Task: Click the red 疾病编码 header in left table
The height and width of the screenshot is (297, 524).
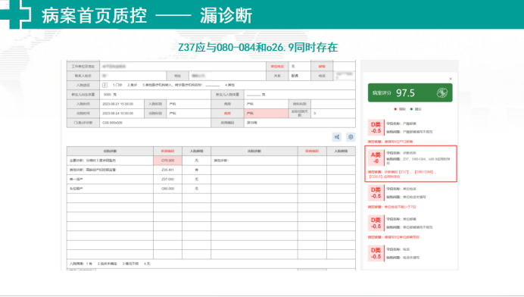Action: click(168, 152)
